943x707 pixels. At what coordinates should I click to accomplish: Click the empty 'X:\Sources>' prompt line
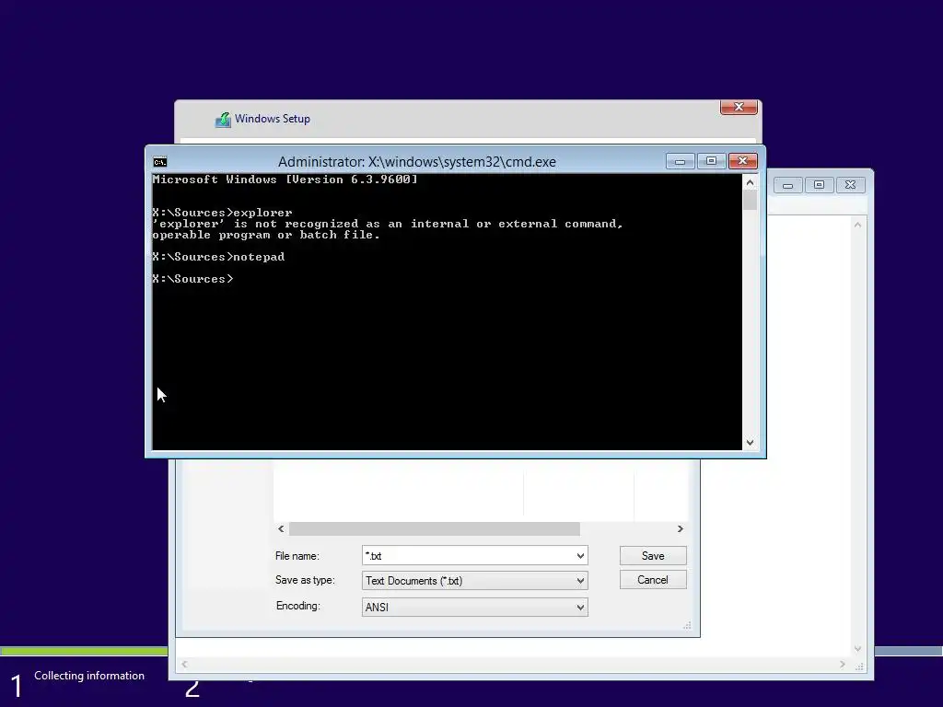tap(192, 279)
